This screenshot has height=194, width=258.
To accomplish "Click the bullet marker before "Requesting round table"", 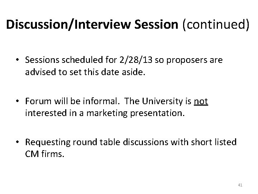I will point(18,143).
